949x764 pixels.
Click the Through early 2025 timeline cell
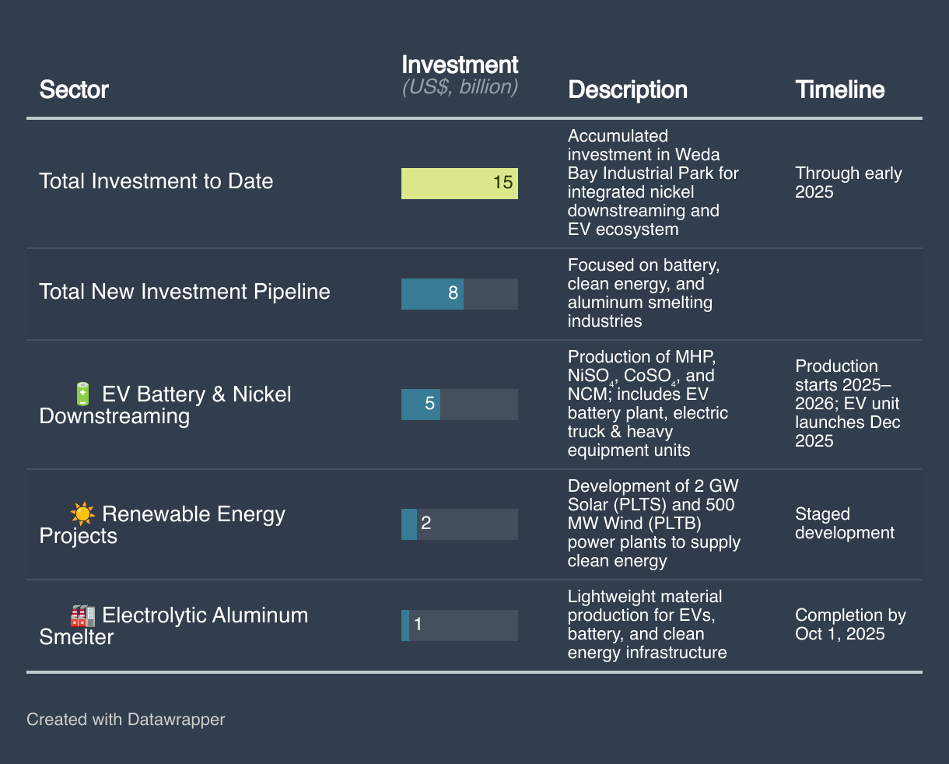pos(848,183)
